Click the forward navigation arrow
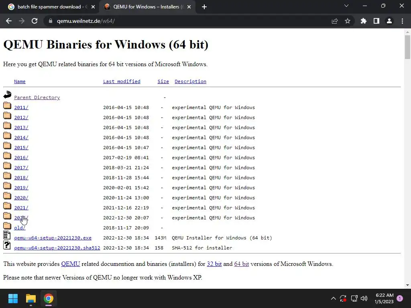 tap(22, 21)
